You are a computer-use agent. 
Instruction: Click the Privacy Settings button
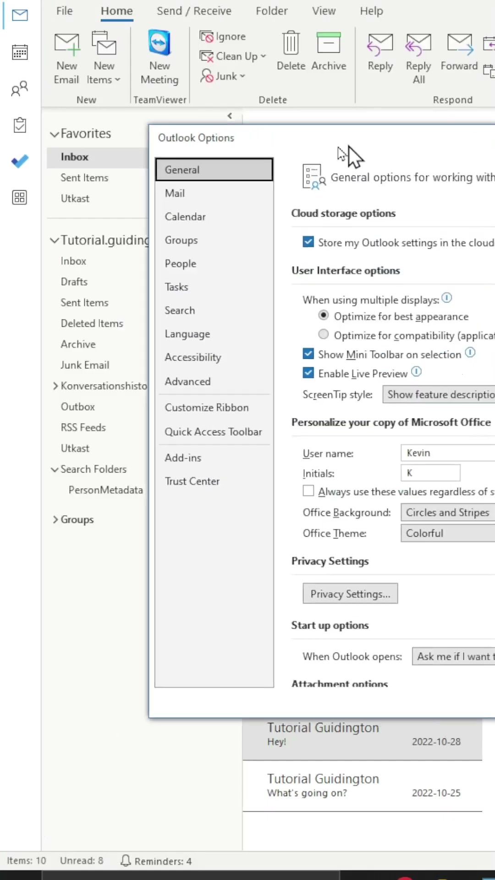click(x=350, y=594)
